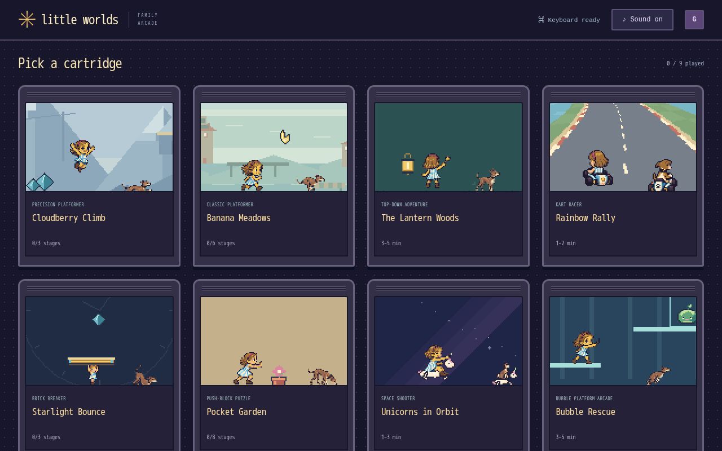This screenshot has width=722, height=451.
Task: Open the Starlight Bounce cartridge artwork
Action: pyautogui.click(x=99, y=341)
